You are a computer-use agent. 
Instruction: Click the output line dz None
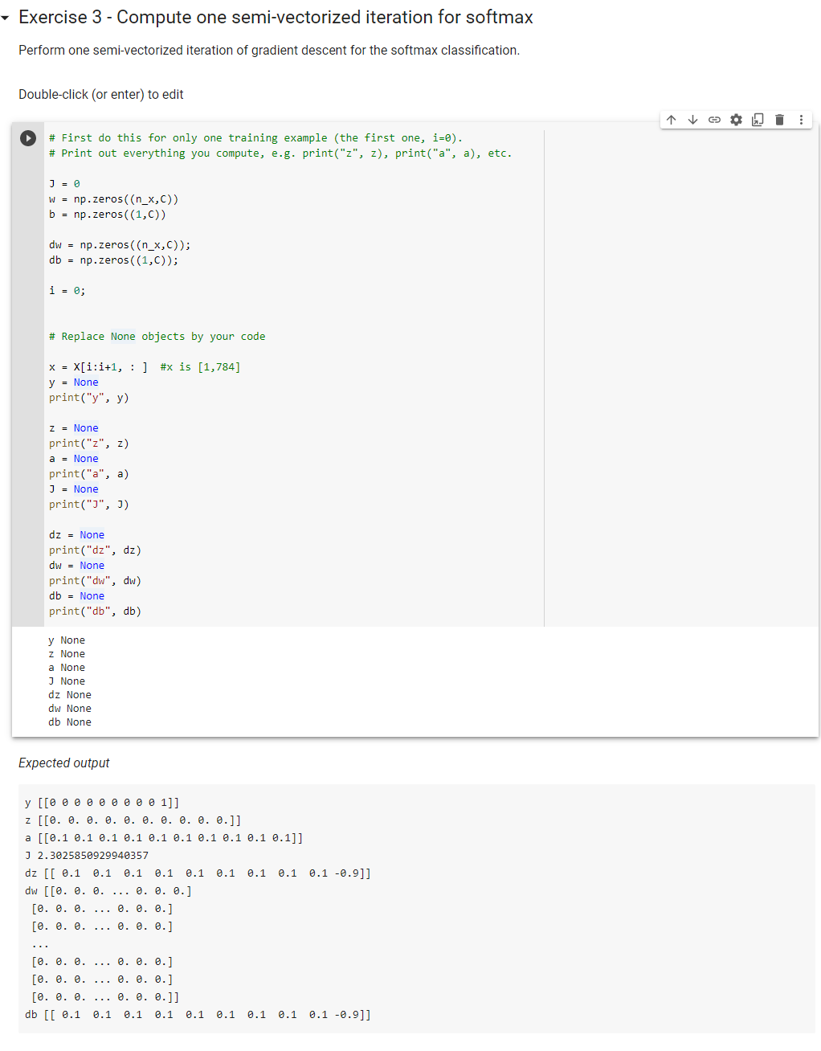(69, 694)
